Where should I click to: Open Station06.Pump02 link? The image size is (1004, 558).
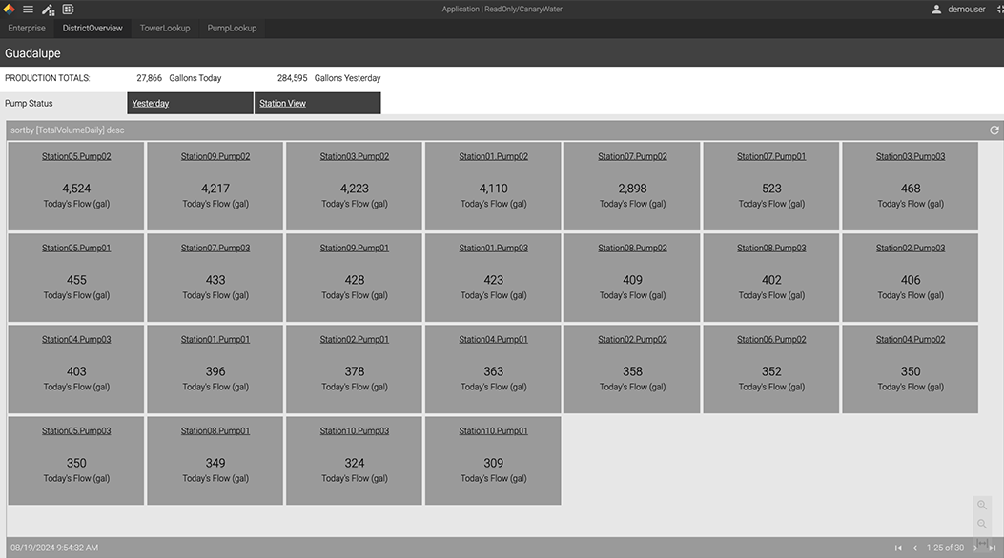771,339
